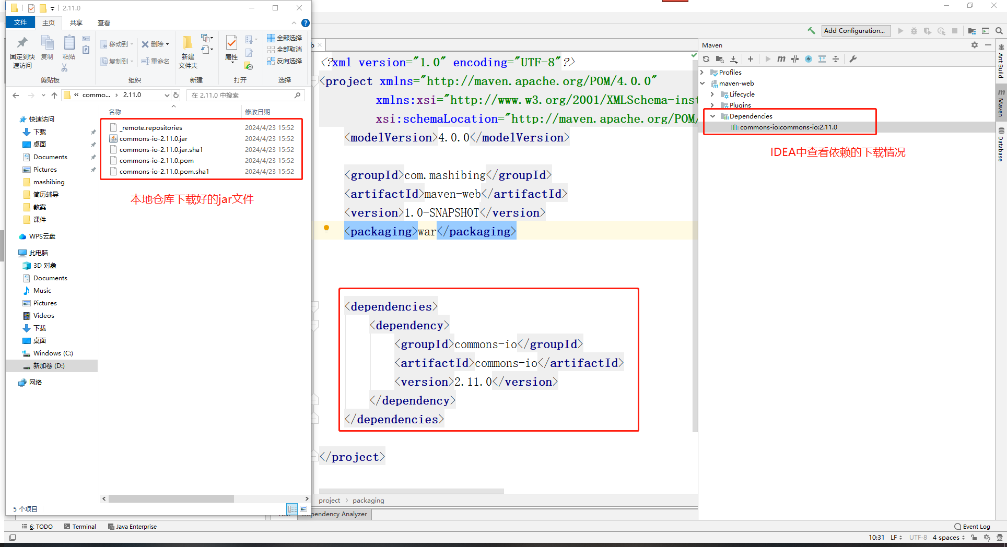Expand the Profiles node in Maven
Screen dimensions: 1007x547
point(702,73)
